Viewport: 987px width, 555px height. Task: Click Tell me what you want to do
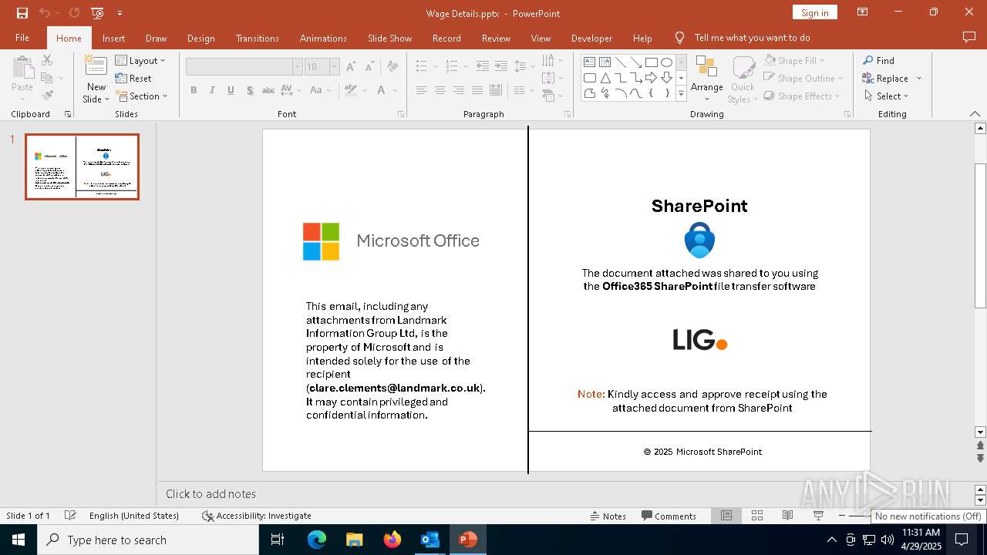[x=752, y=37]
